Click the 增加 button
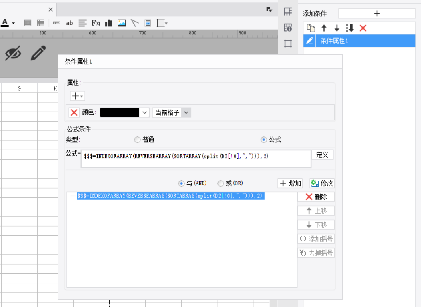Screen dimensions: 421x307 [290, 183]
